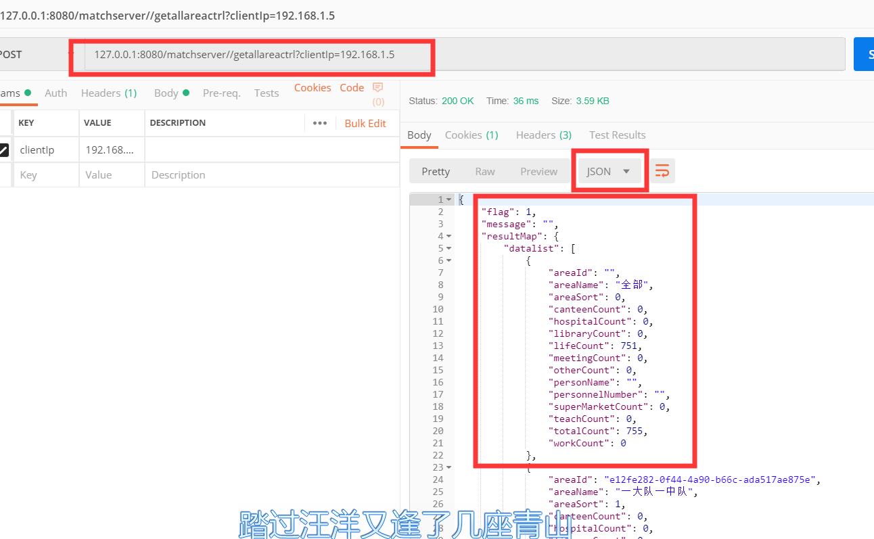Viewport: 874px width, 539px height.
Task: Click the empty Key placeholder field
Action: (x=45, y=175)
